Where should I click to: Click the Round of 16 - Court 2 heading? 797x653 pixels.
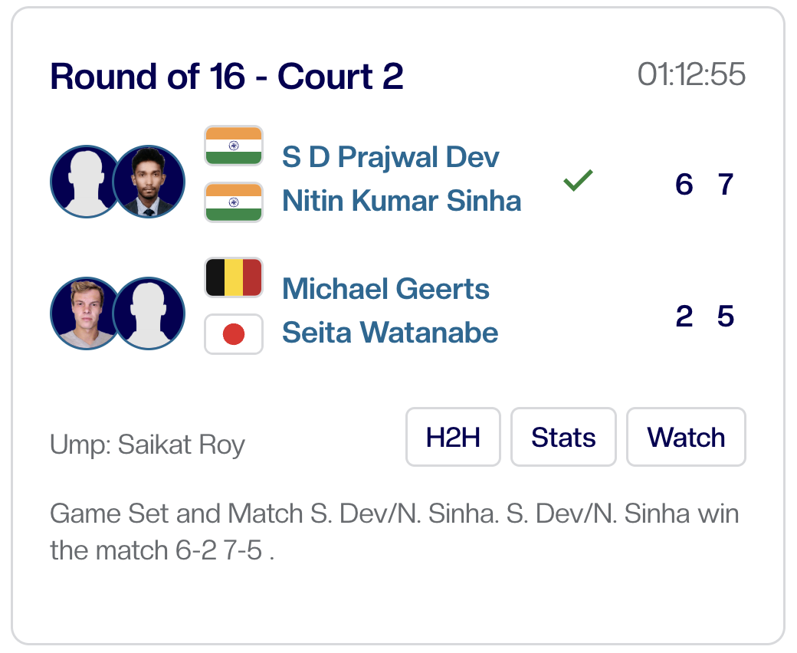pyautogui.click(x=227, y=76)
